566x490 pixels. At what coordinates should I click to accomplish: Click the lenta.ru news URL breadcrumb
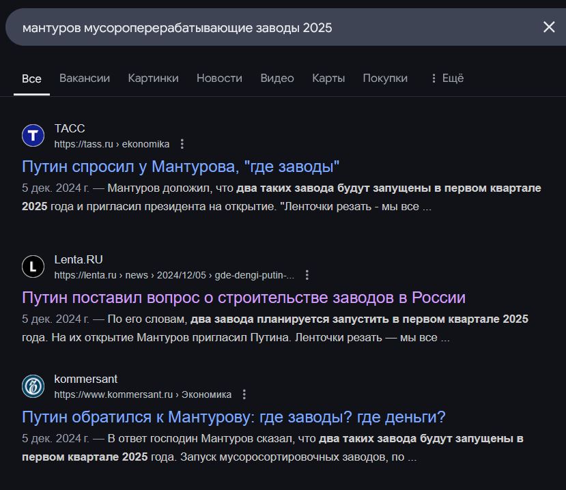click(x=174, y=275)
